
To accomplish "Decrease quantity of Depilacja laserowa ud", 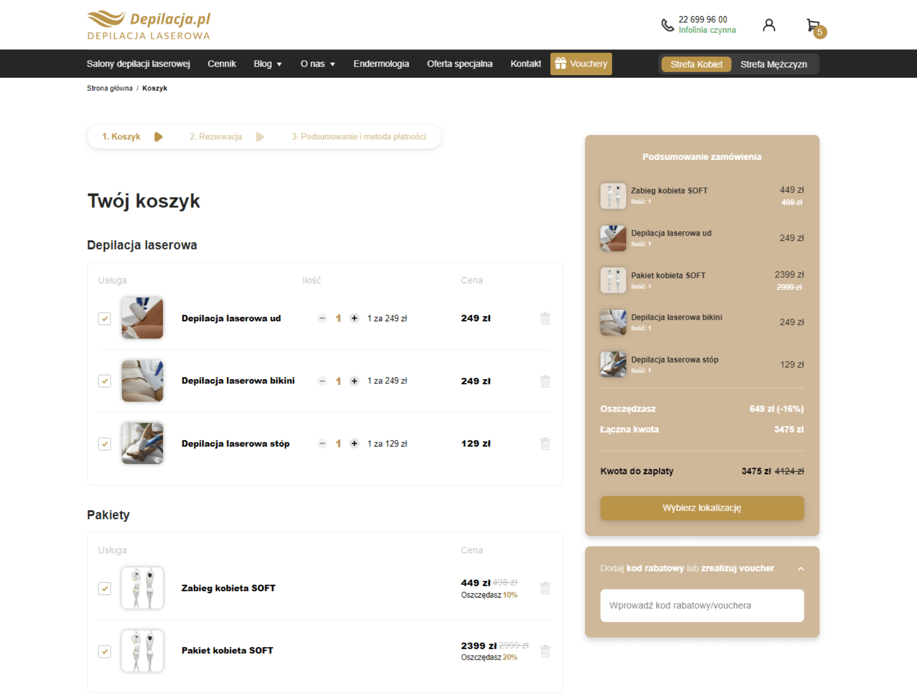I will [x=322, y=318].
